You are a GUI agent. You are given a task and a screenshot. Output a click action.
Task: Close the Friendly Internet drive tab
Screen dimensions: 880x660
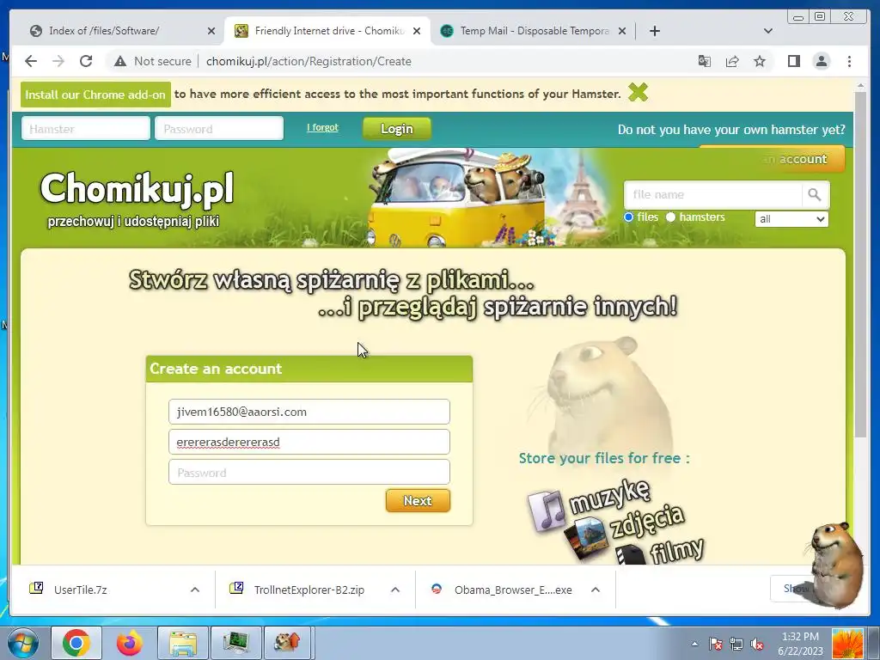[417, 31]
